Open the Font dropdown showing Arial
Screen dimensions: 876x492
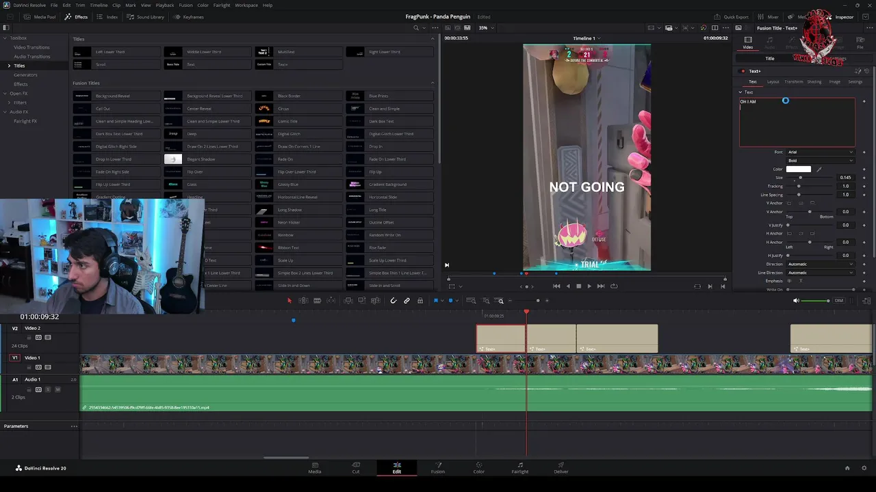tap(821, 152)
